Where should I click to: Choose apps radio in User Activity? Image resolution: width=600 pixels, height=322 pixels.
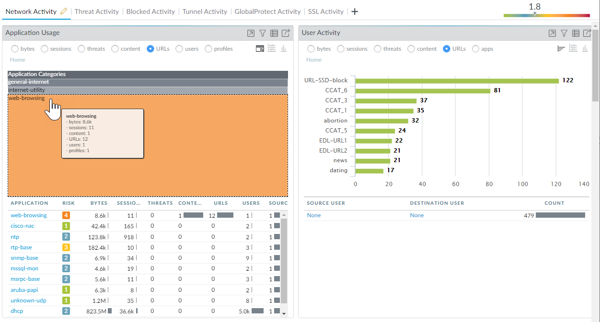(x=476, y=49)
